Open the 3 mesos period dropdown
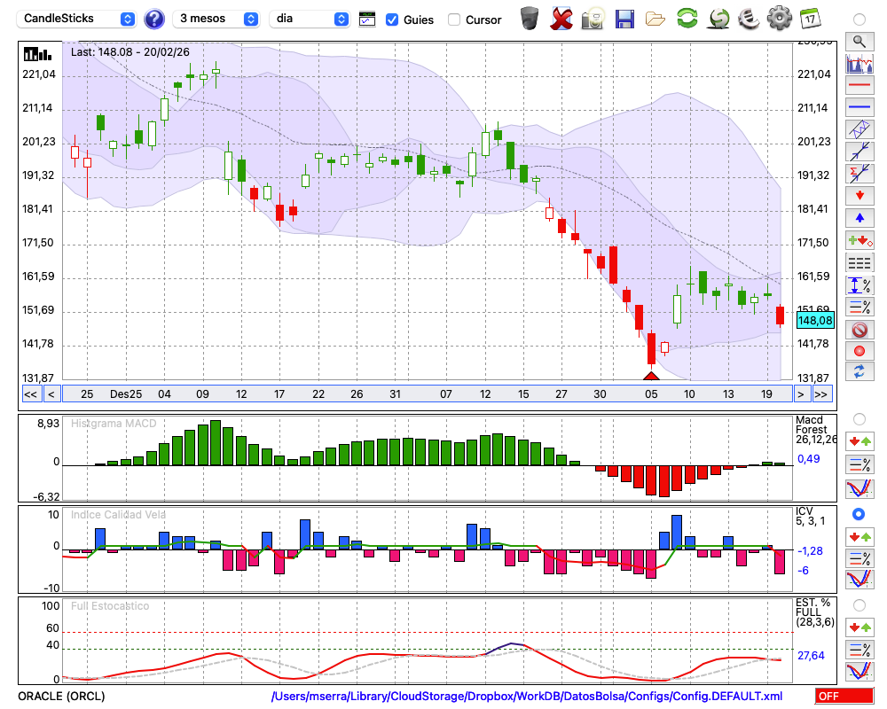 pos(216,19)
